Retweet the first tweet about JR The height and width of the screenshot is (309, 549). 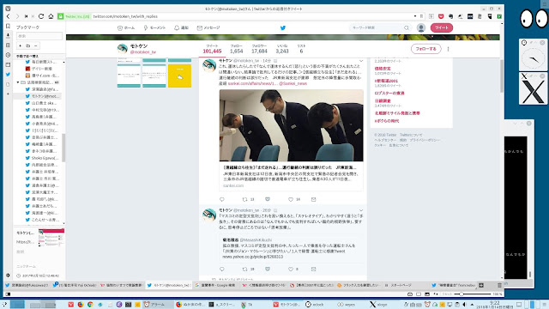tap(244, 199)
